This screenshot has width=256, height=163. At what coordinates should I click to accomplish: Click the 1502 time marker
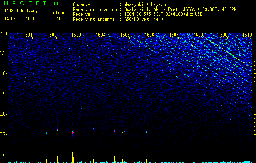[x=52, y=35]
